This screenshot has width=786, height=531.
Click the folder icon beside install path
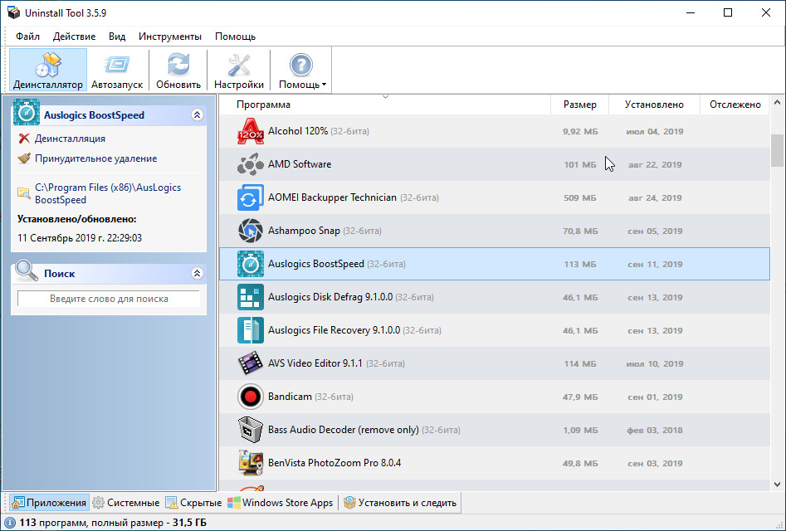23,192
